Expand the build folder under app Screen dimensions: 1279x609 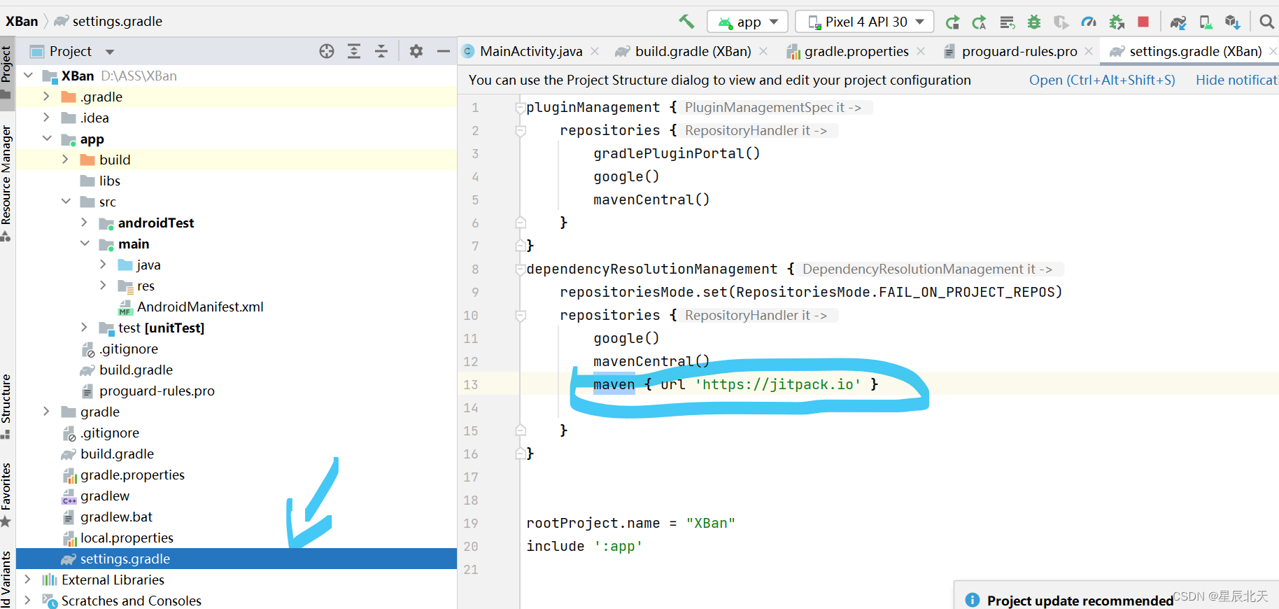[65, 159]
